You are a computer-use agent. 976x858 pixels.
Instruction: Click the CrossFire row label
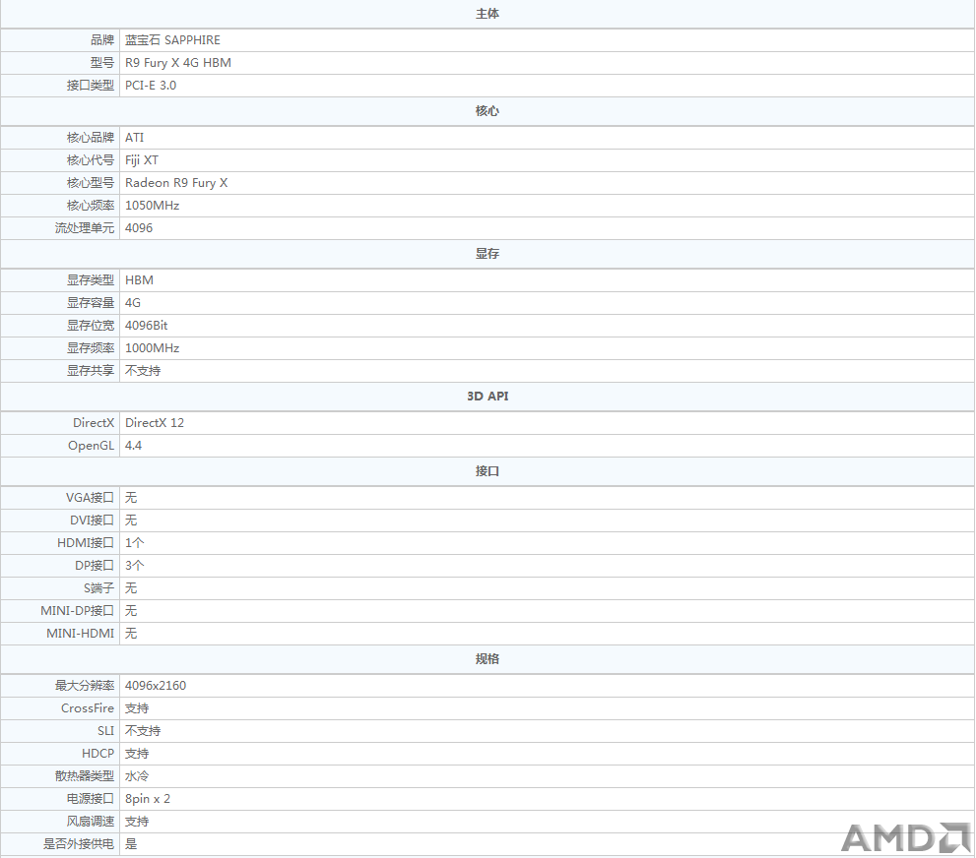[x=88, y=708]
